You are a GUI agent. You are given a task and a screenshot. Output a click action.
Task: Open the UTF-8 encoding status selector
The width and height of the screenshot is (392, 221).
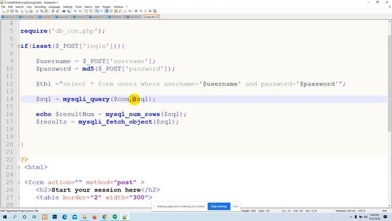coord(361,211)
